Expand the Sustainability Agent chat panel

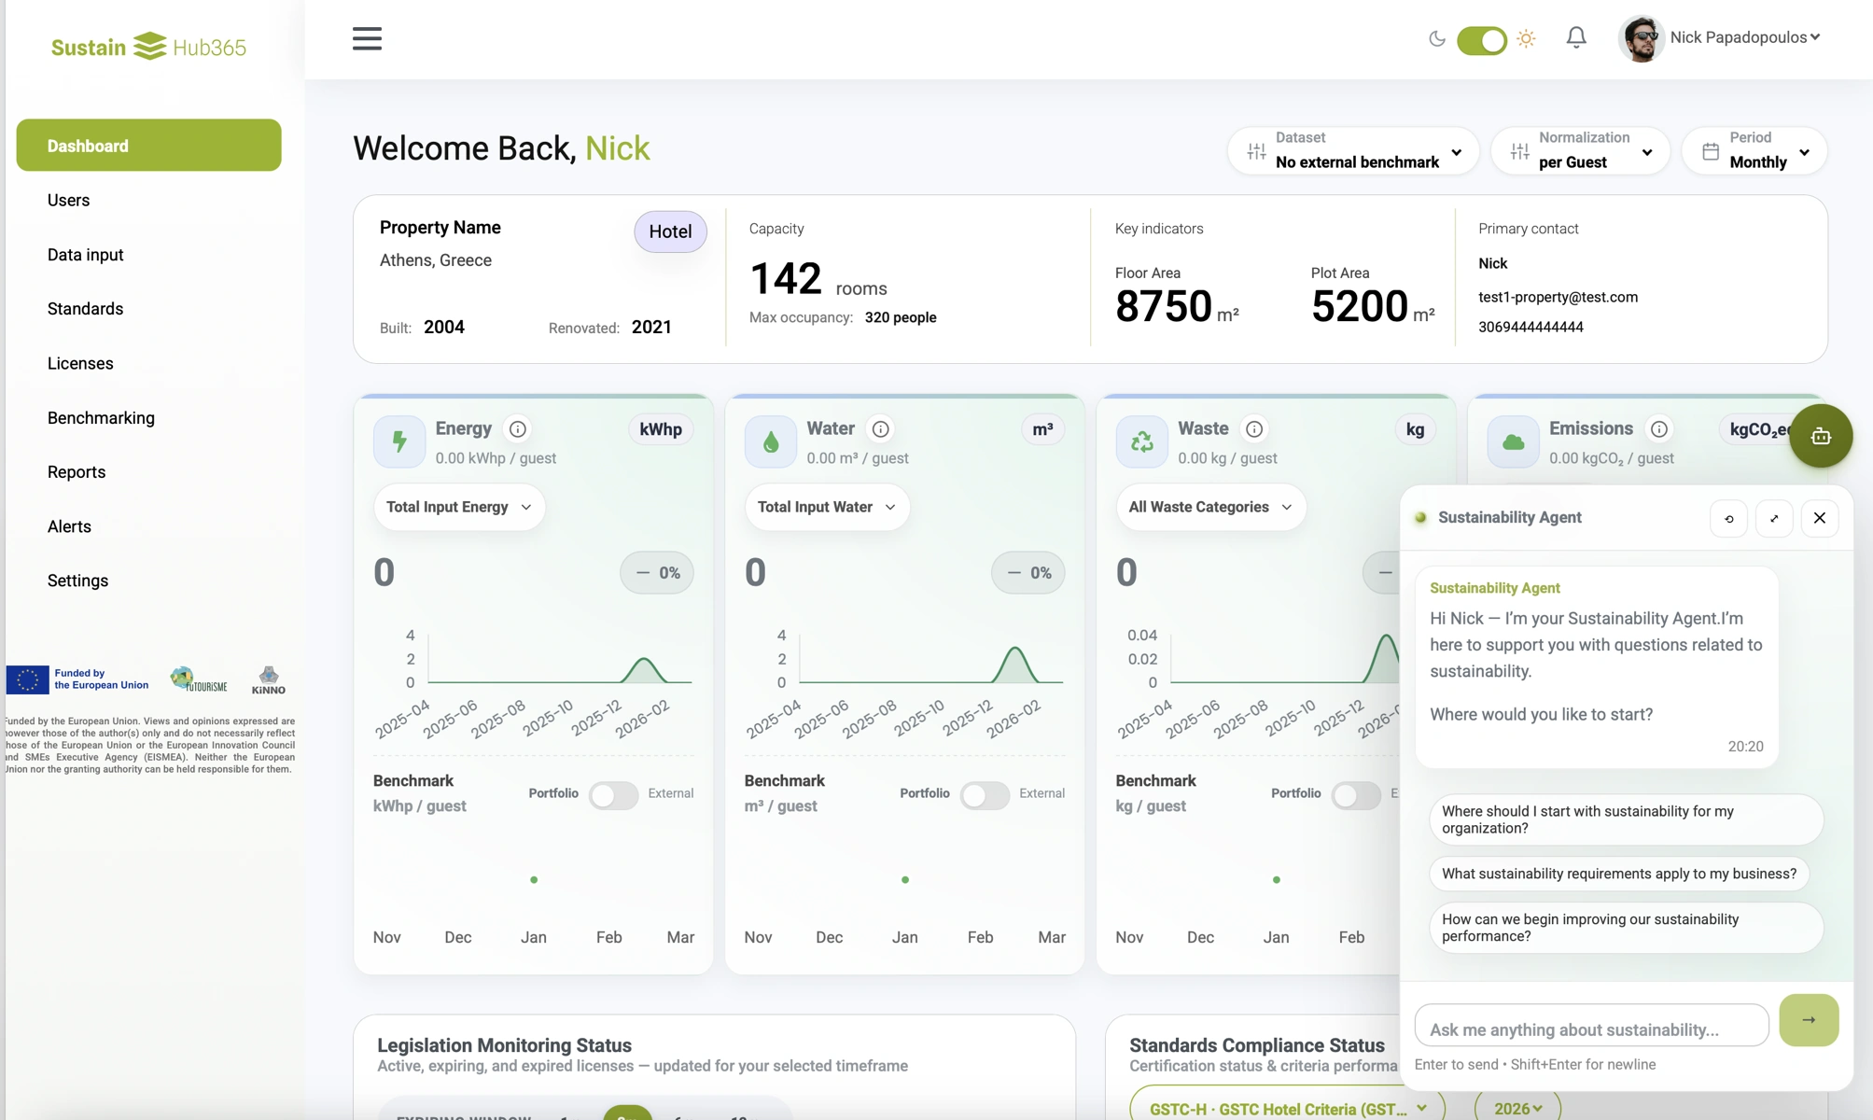tap(1774, 518)
